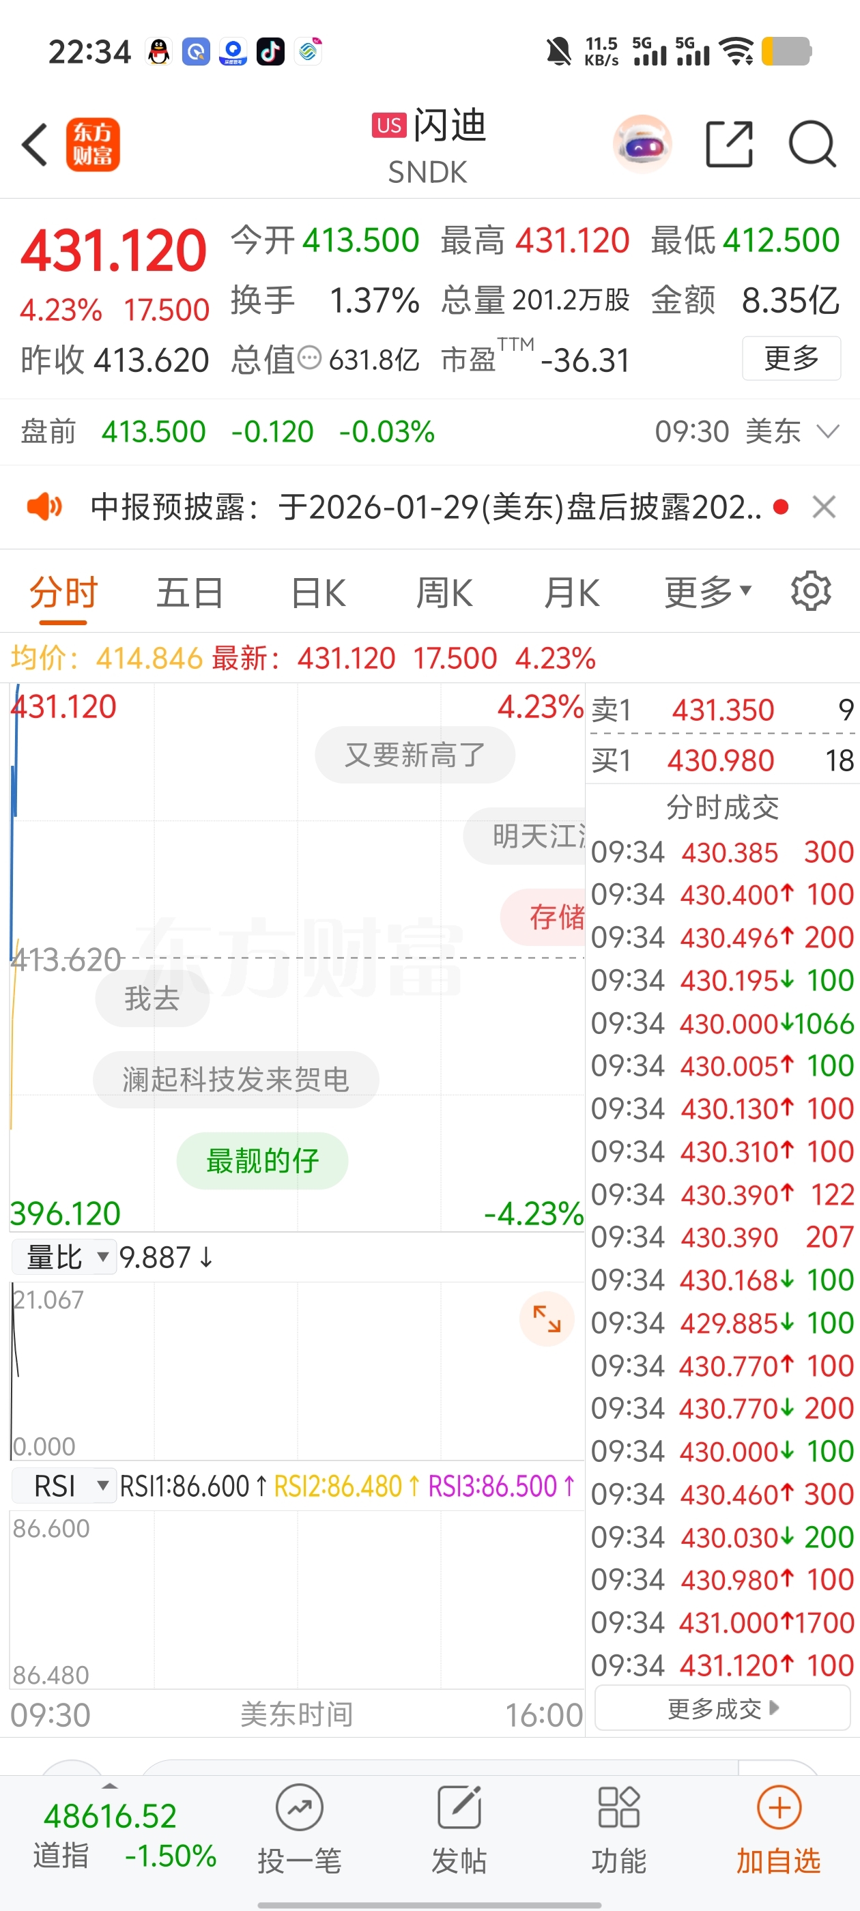Tap the QQ status bar icon
The width and height of the screenshot is (860, 1911).
(x=159, y=52)
